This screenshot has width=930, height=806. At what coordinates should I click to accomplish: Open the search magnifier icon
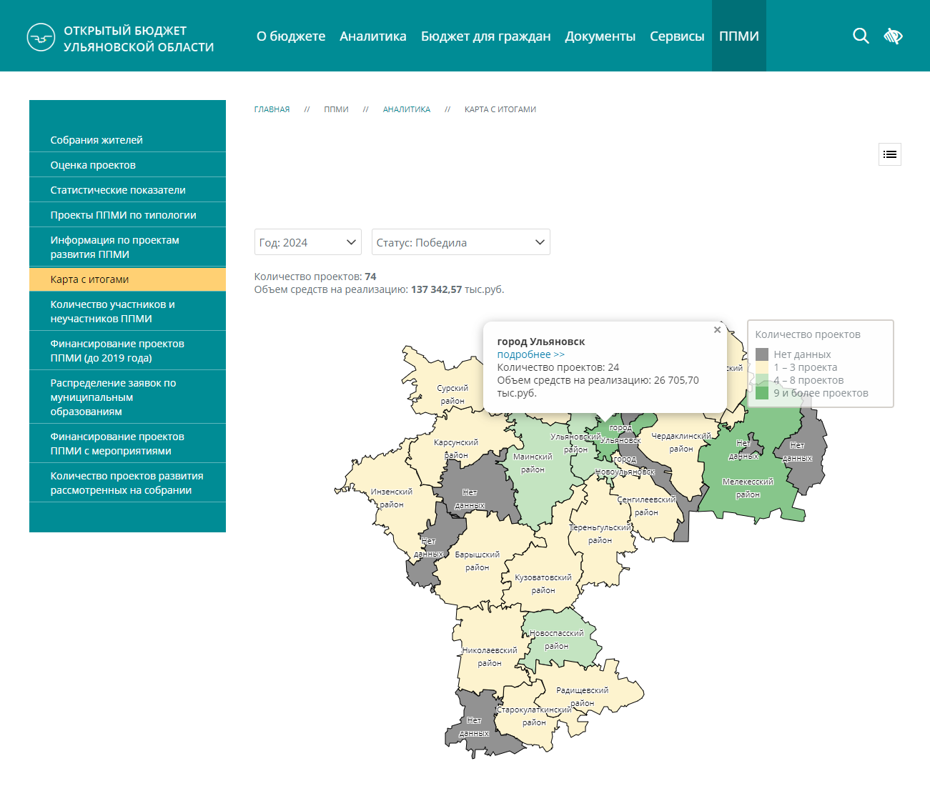pos(861,36)
